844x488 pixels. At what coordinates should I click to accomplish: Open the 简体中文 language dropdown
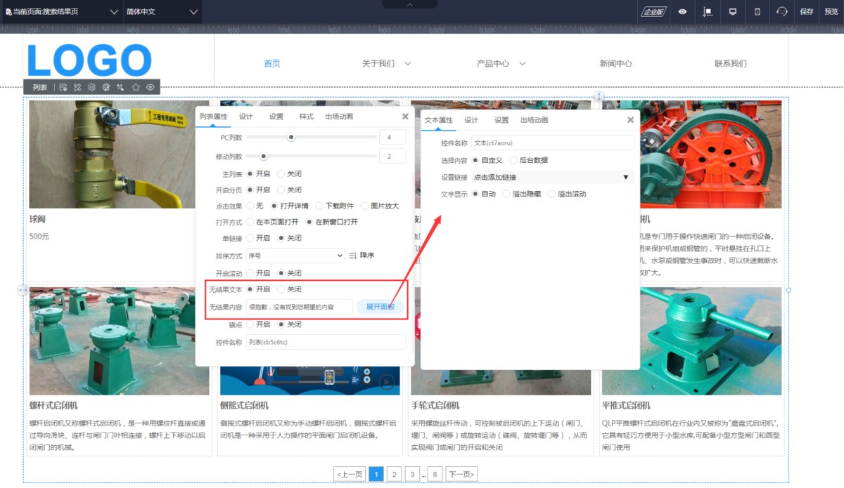point(162,12)
